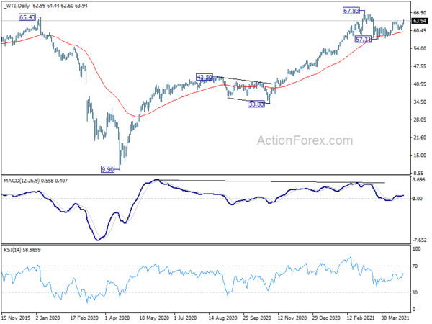Click the MACD(12,26,9) indicator label
The image size is (432, 324).
pyautogui.click(x=22, y=181)
